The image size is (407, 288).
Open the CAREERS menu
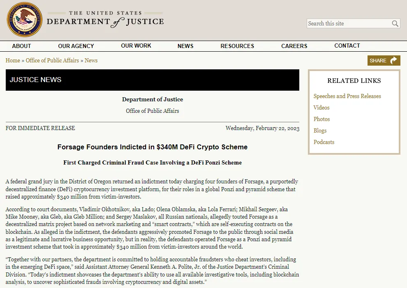(x=294, y=46)
